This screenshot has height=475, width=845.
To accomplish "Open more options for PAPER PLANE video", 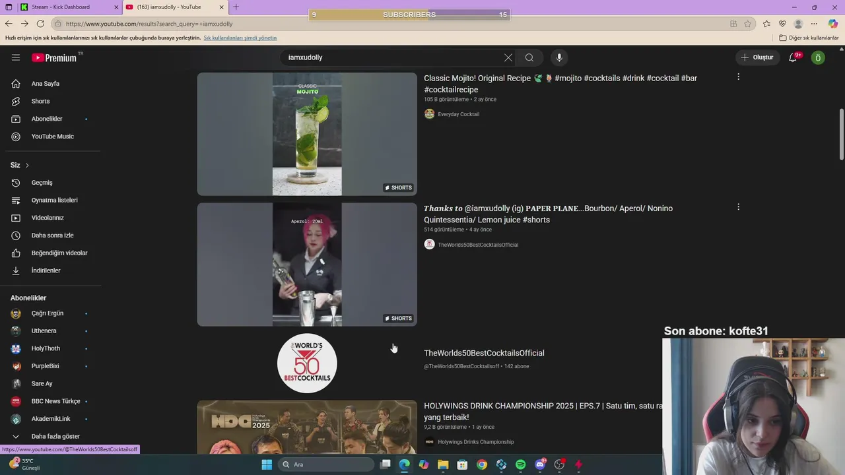I will point(738,207).
